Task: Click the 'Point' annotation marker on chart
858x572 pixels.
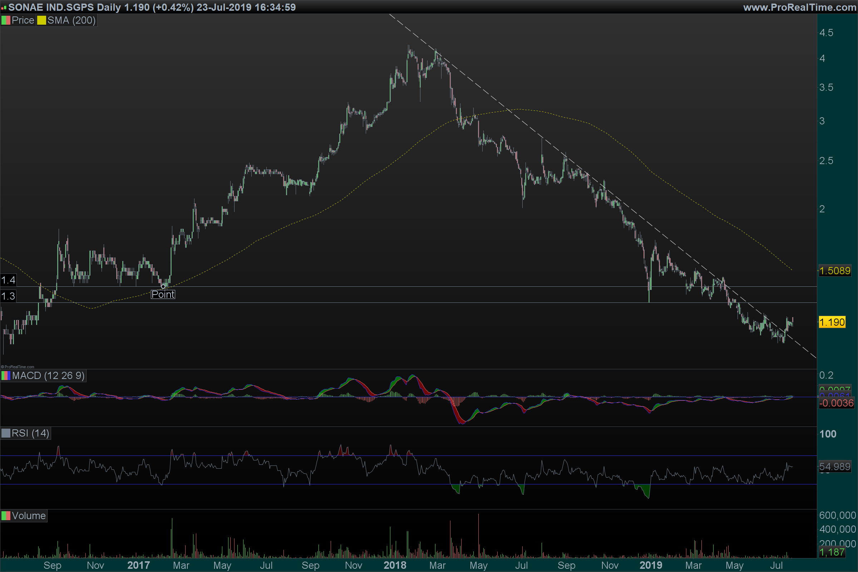Action: [x=163, y=294]
